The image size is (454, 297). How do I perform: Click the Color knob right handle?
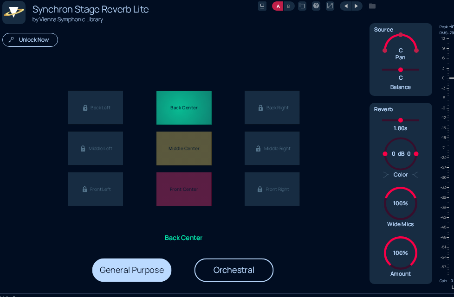[416, 154]
